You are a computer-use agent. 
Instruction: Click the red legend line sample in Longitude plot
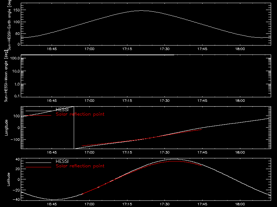(38, 116)
